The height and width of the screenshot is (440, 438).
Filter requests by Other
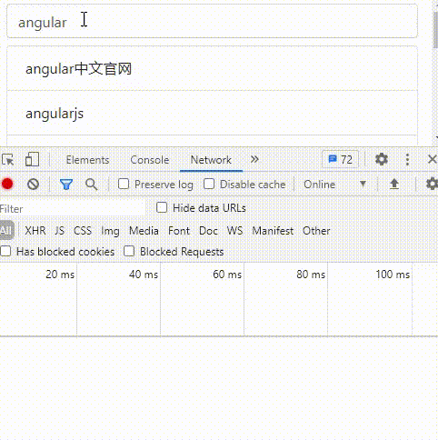pyautogui.click(x=316, y=231)
